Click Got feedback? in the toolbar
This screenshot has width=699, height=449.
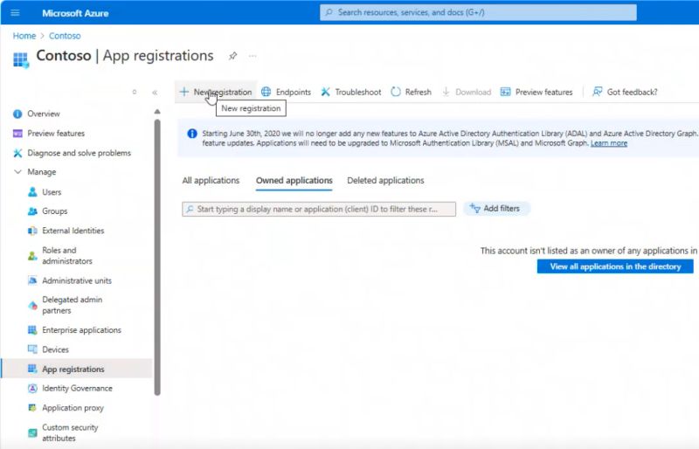(625, 92)
